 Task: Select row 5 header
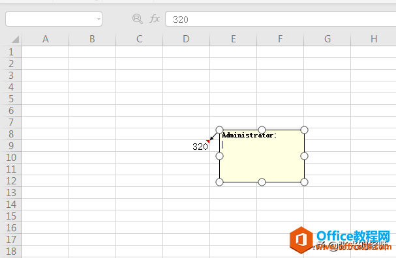(11, 99)
